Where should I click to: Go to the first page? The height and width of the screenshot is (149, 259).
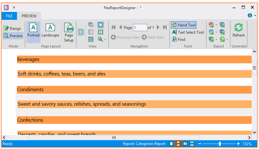click(x=113, y=28)
